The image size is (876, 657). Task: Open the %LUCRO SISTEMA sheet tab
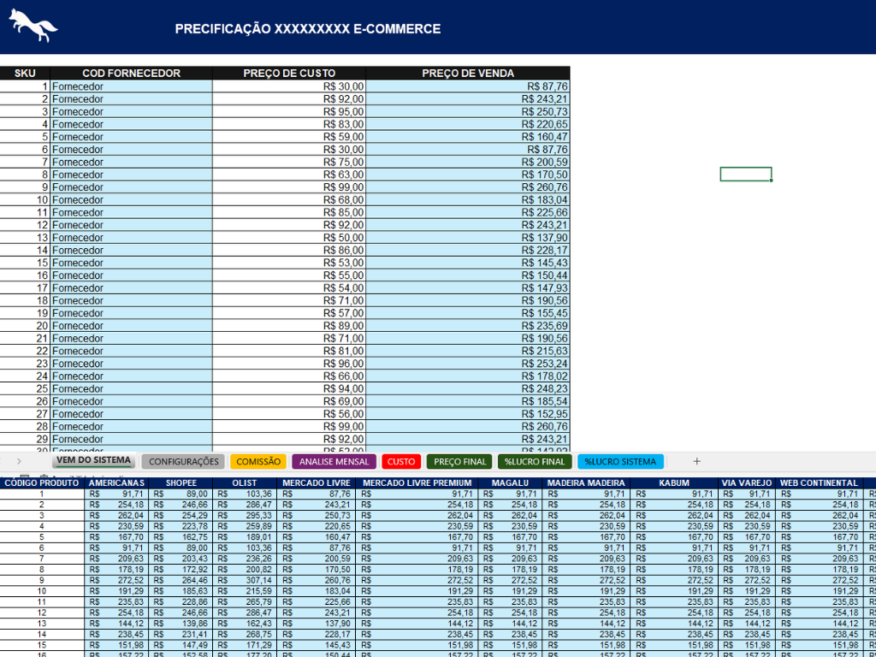620,462
